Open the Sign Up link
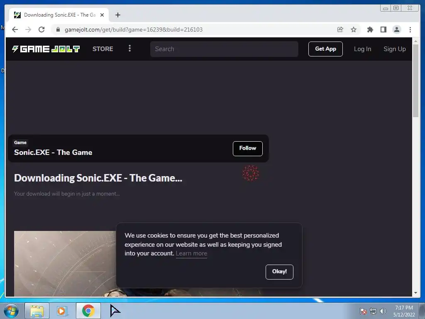 (394, 49)
